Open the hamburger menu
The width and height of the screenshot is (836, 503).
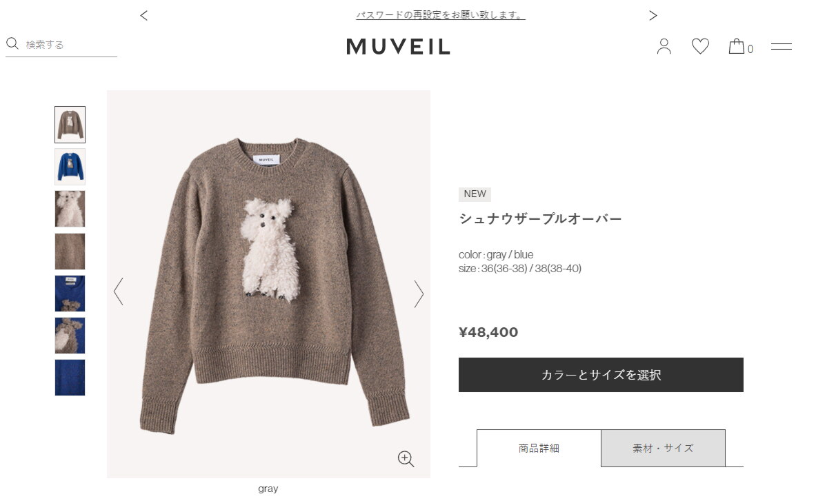[781, 46]
